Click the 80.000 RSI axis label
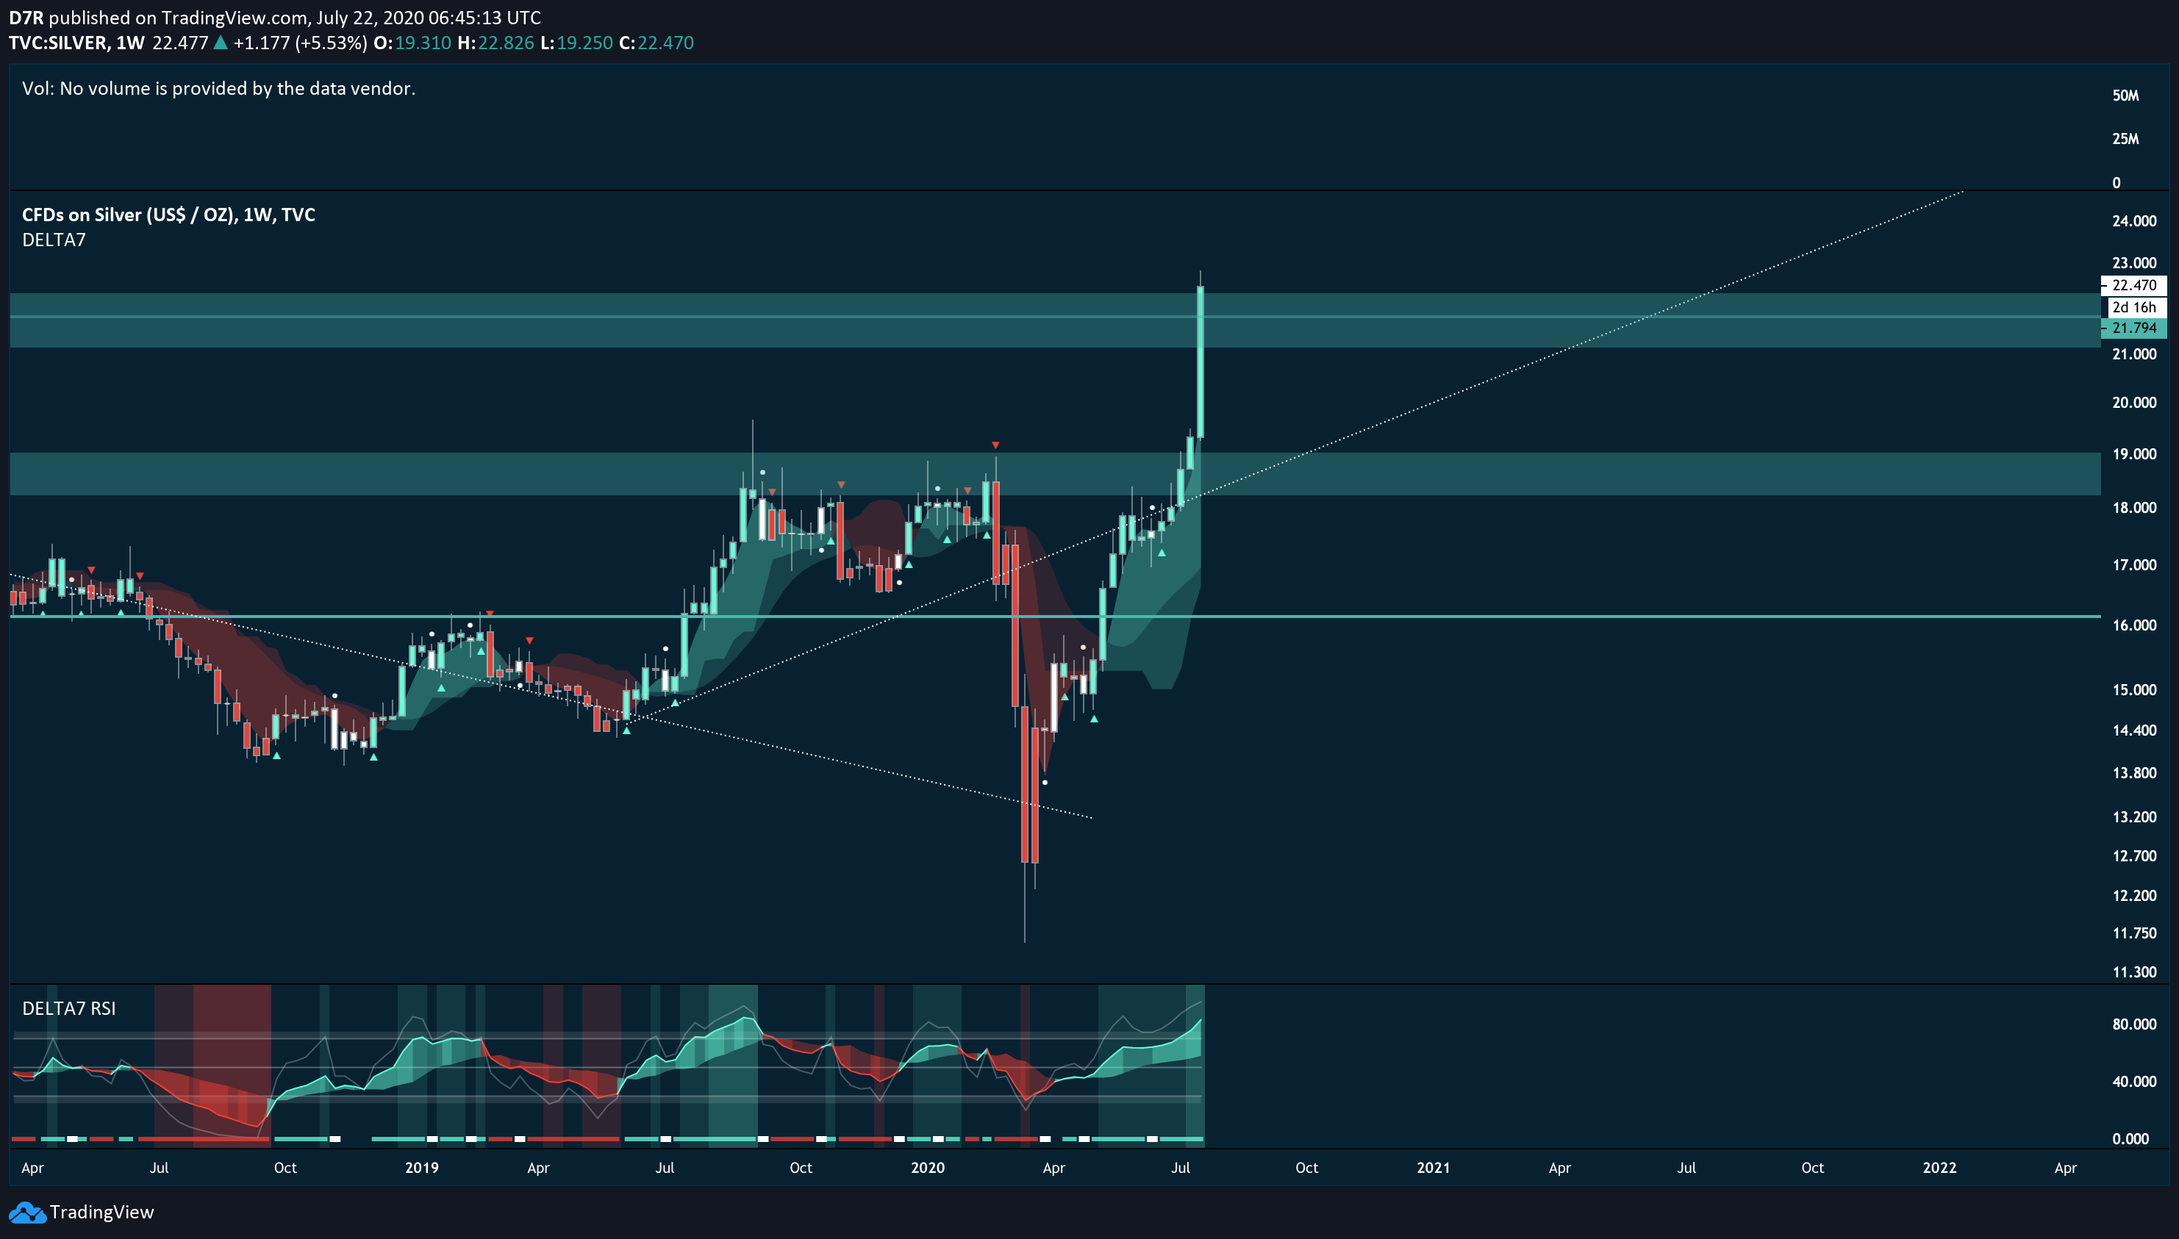 click(2134, 1024)
